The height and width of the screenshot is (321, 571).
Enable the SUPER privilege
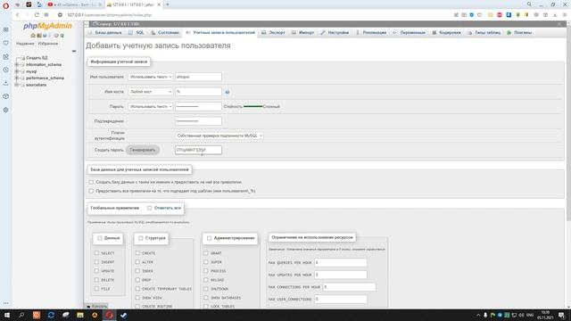[206, 262]
